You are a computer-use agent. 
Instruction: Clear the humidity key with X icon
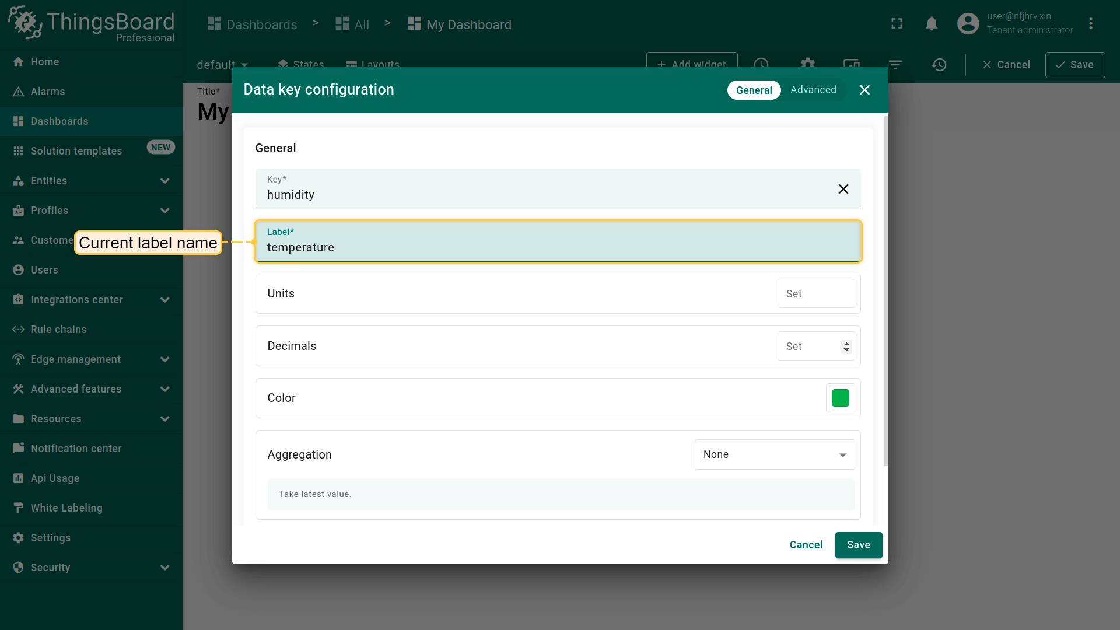pyautogui.click(x=843, y=189)
